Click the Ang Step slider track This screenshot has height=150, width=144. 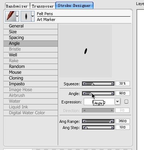(x=98, y=127)
